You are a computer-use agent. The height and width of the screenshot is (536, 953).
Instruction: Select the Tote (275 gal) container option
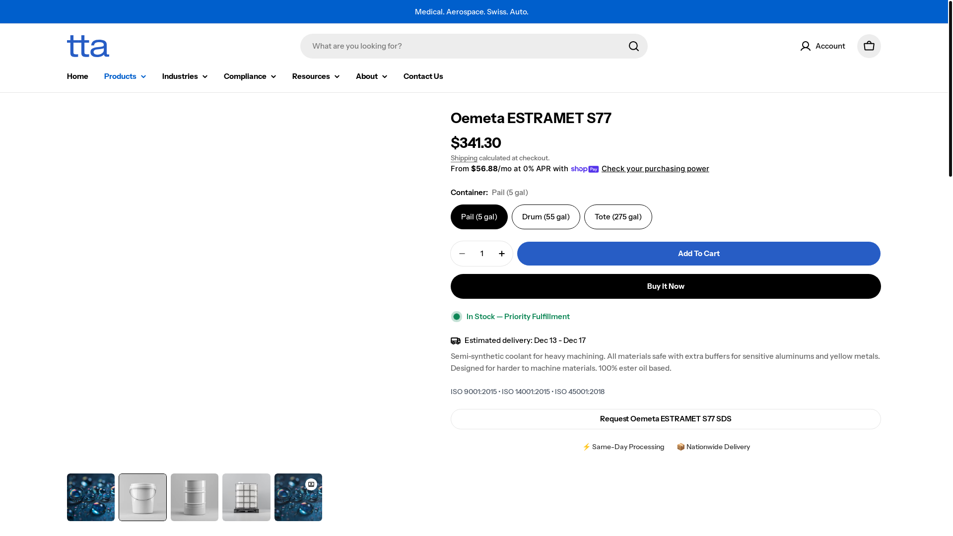pyautogui.click(x=618, y=217)
